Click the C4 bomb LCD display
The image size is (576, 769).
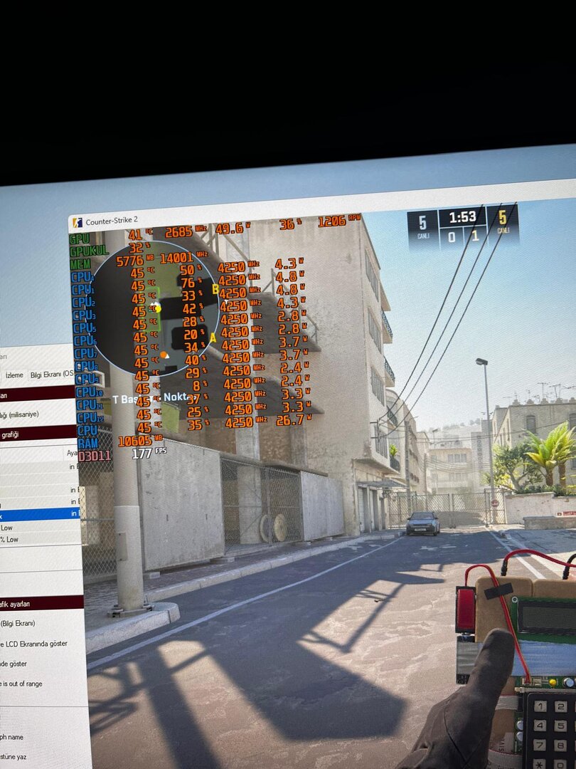(x=547, y=617)
